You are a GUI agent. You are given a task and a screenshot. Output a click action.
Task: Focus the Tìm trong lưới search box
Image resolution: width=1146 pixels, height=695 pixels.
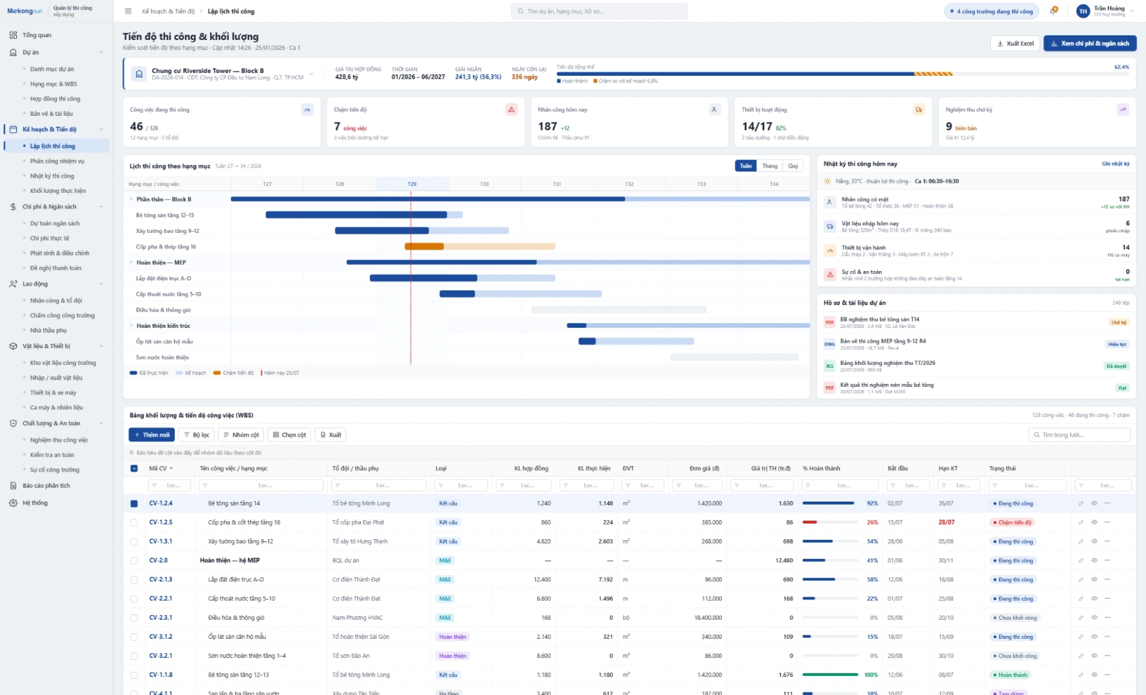pyautogui.click(x=1079, y=435)
